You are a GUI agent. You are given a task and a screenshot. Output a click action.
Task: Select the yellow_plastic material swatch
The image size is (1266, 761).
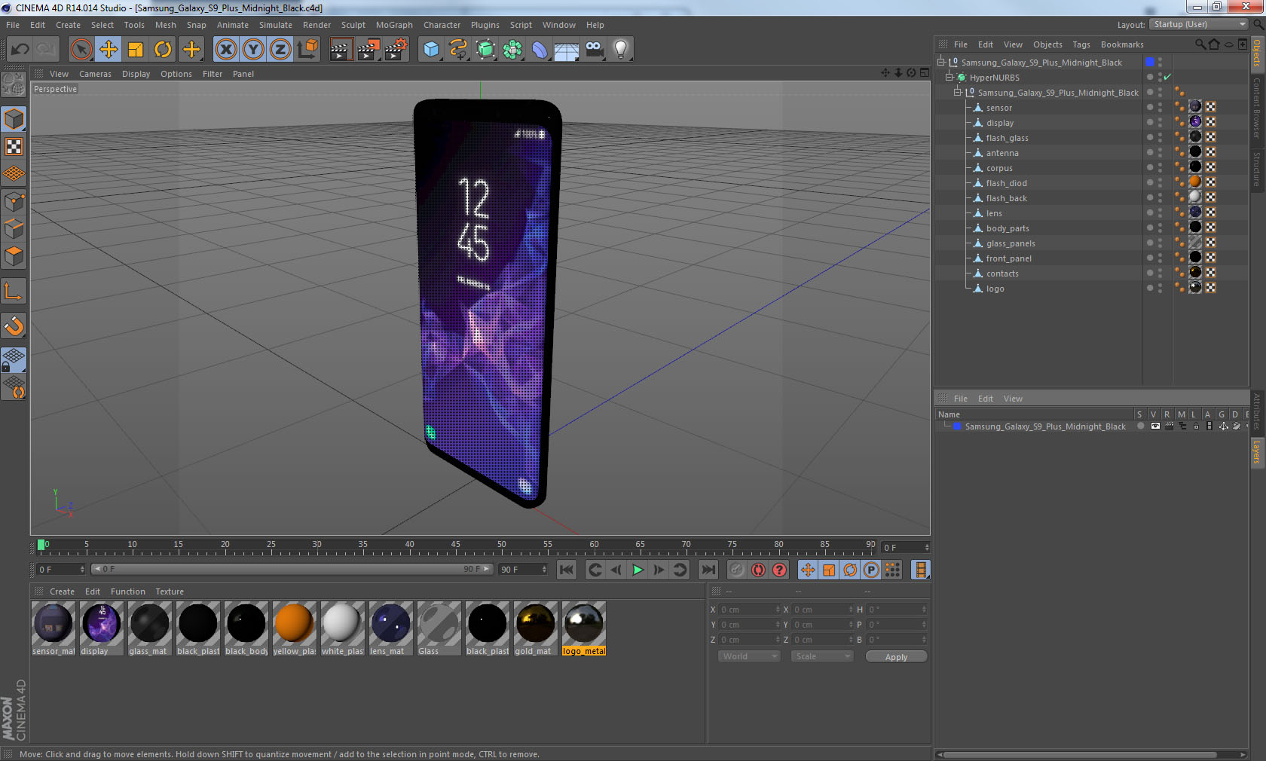click(294, 628)
